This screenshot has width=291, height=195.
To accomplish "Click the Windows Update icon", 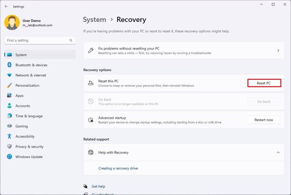I will (x=9, y=157).
